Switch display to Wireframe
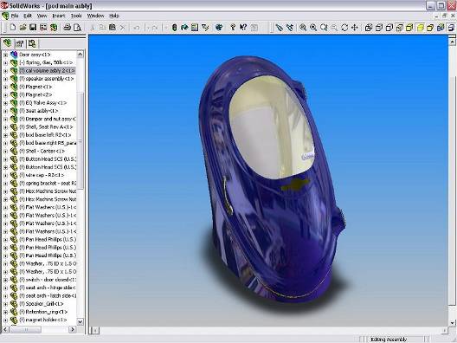 coord(369,28)
